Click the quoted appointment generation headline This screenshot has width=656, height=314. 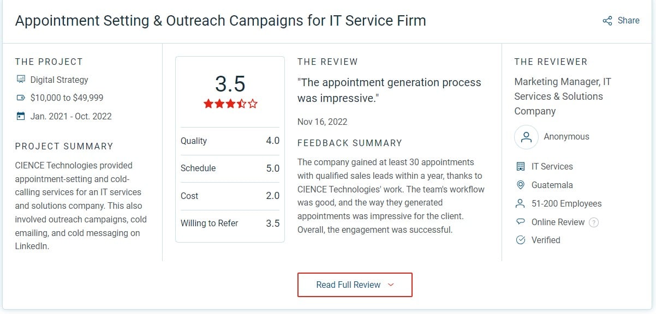point(389,90)
